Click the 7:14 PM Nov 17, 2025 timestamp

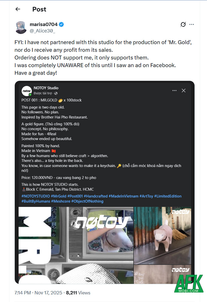(x=38, y=293)
